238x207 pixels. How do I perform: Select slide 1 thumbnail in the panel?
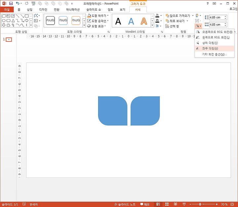tap(9, 40)
